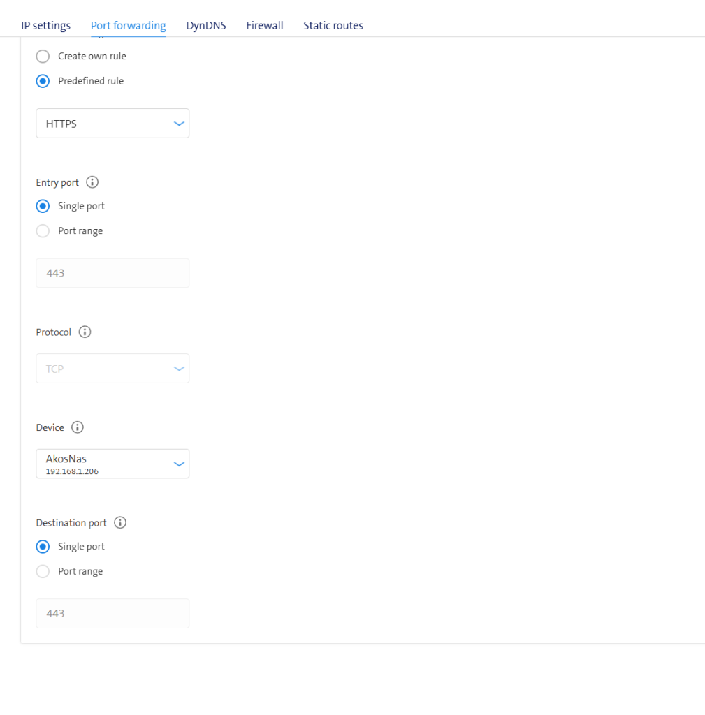Image resolution: width=705 pixels, height=715 pixels.
Task: Switch to the IP settings tab
Action: (46, 26)
